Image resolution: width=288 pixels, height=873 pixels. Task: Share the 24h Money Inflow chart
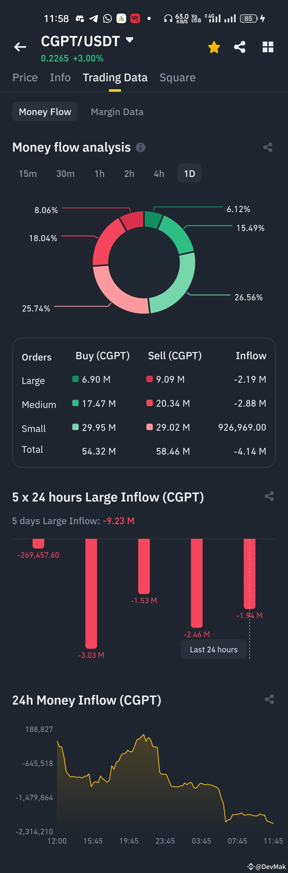(269, 700)
